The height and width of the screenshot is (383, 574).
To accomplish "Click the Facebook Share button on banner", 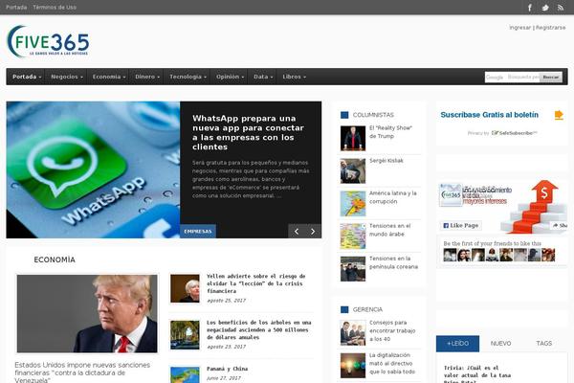I will [x=560, y=225].
